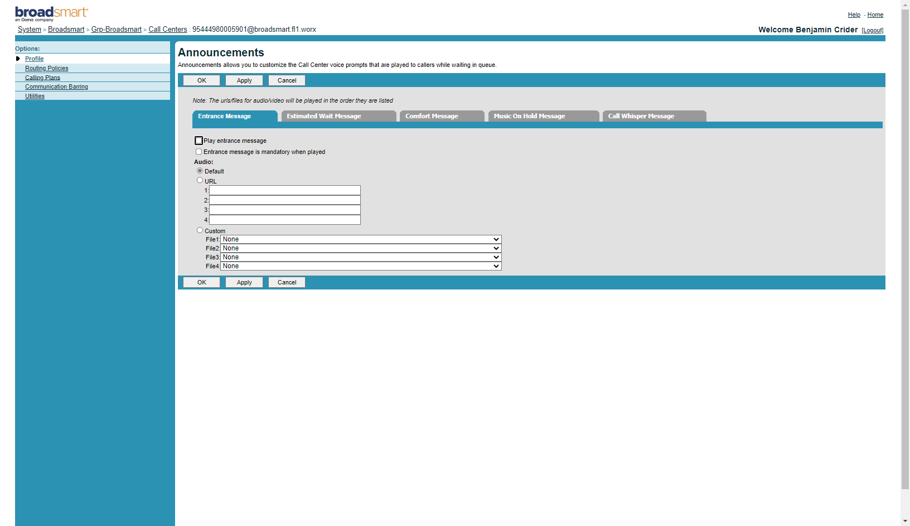The image size is (910, 526).
Task: Switch to the Estimated Wait Message tab
Action: 339,116
